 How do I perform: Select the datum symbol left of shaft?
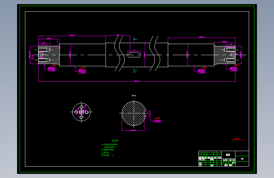pos(32,57)
